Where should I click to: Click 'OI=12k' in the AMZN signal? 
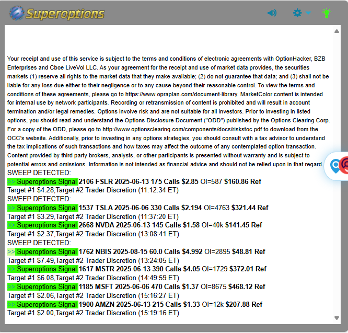click(x=213, y=304)
